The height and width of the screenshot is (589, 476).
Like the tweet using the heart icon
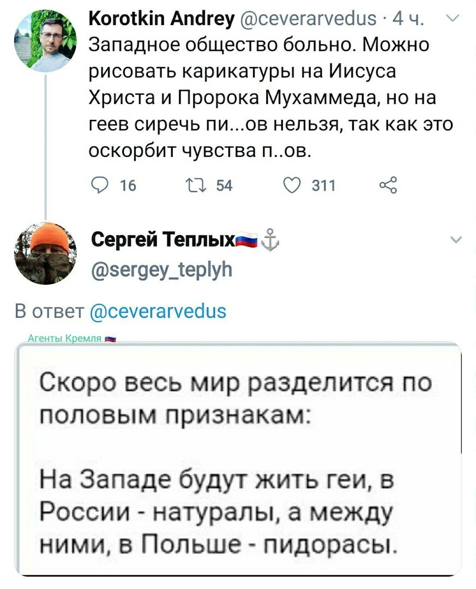[292, 185]
